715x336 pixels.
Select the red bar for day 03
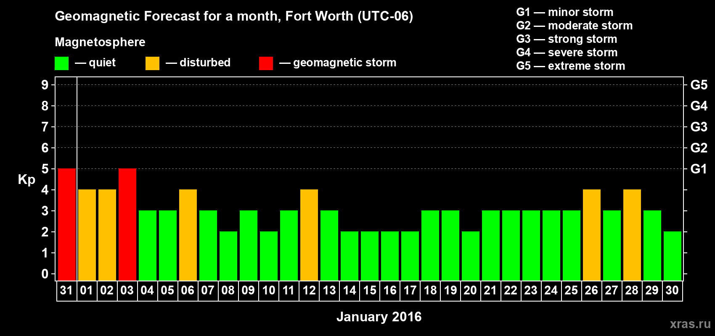tap(127, 225)
